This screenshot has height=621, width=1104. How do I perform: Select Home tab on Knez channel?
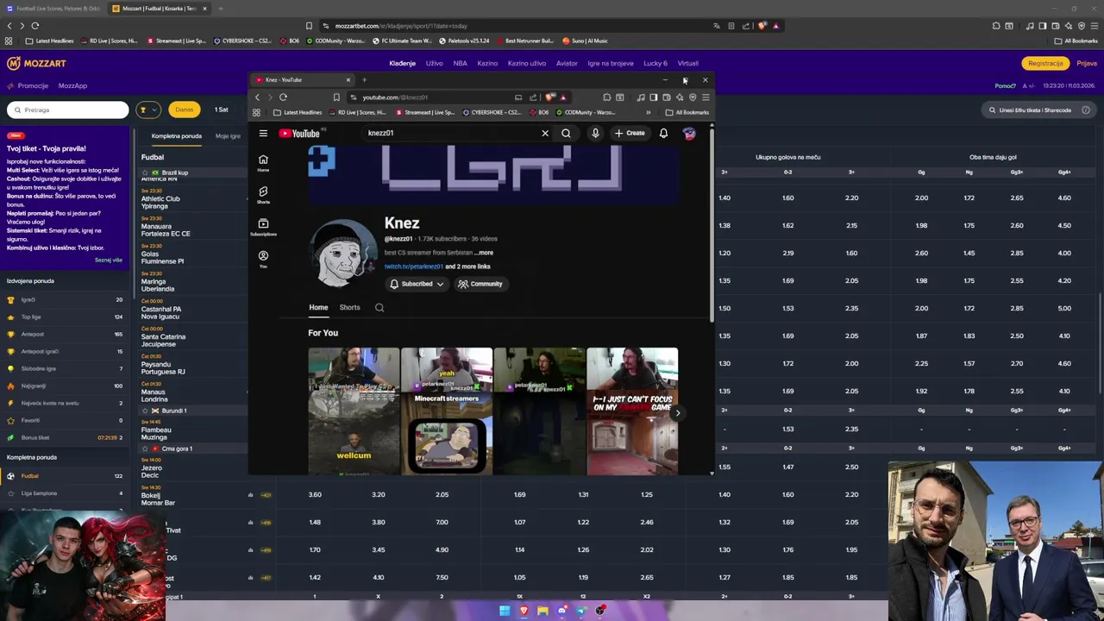(x=318, y=307)
